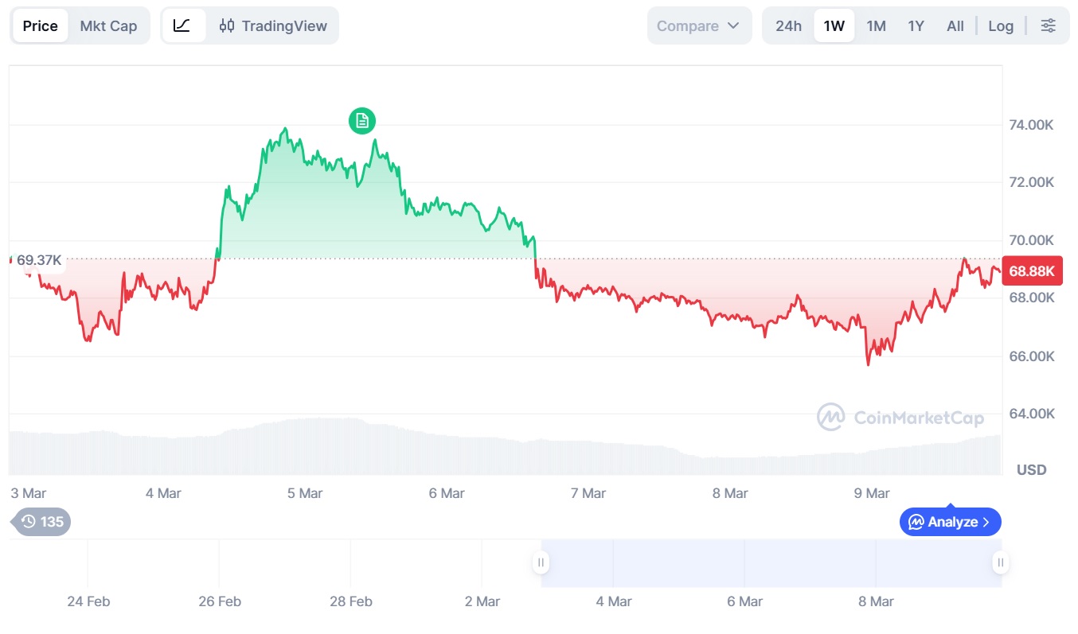Screen dimensions: 1078x634
Task: Click the current price label 68.88K
Action: click(x=1031, y=271)
